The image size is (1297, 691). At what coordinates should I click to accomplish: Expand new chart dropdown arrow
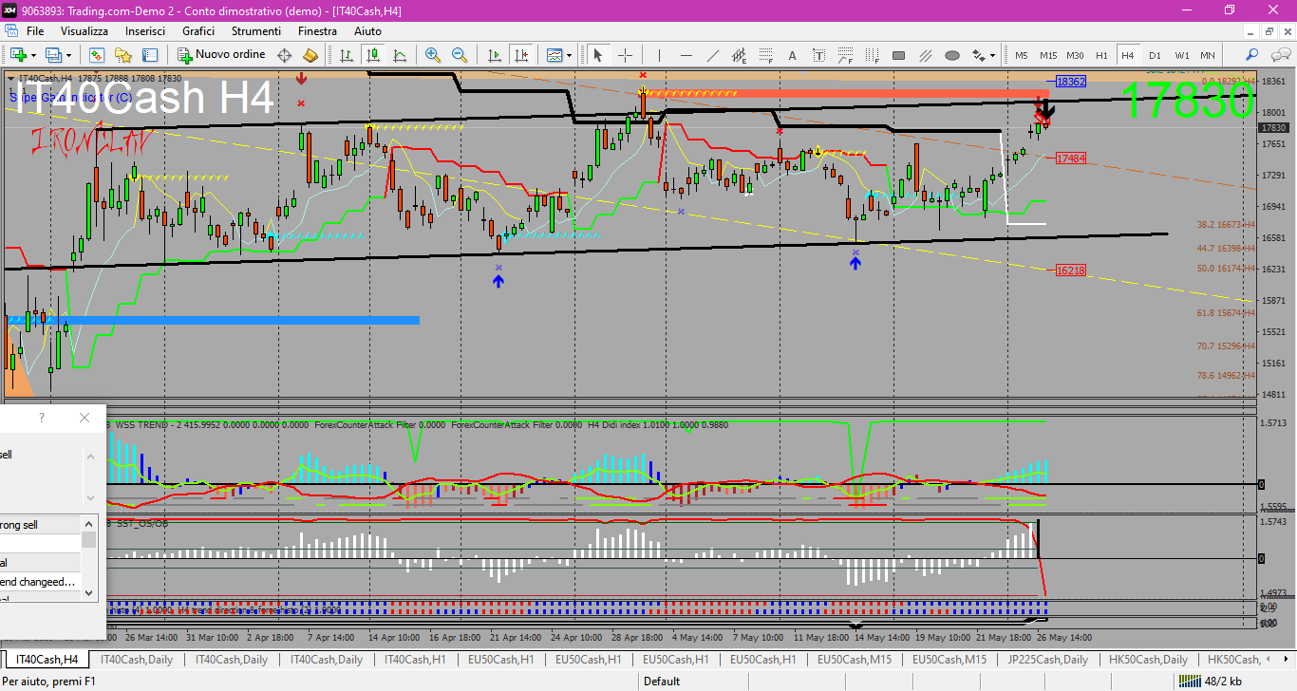[33, 55]
